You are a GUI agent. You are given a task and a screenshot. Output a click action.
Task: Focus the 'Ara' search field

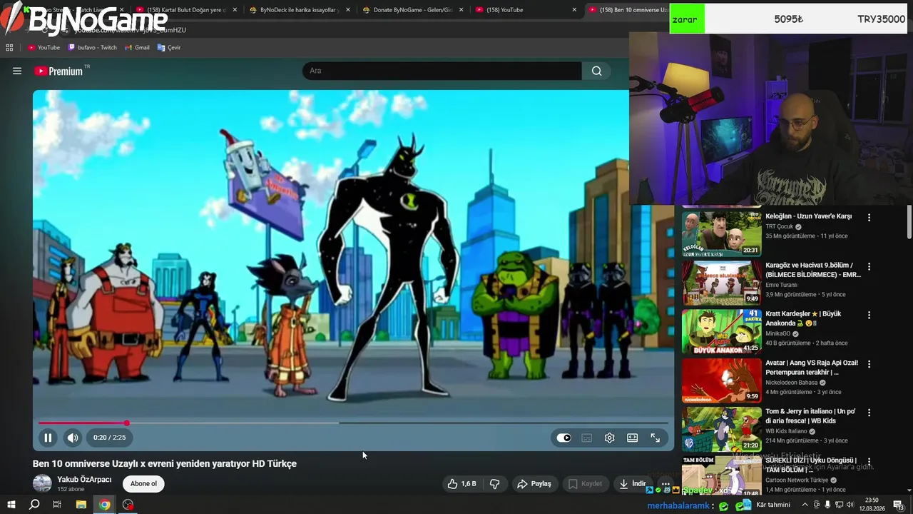(442, 71)
